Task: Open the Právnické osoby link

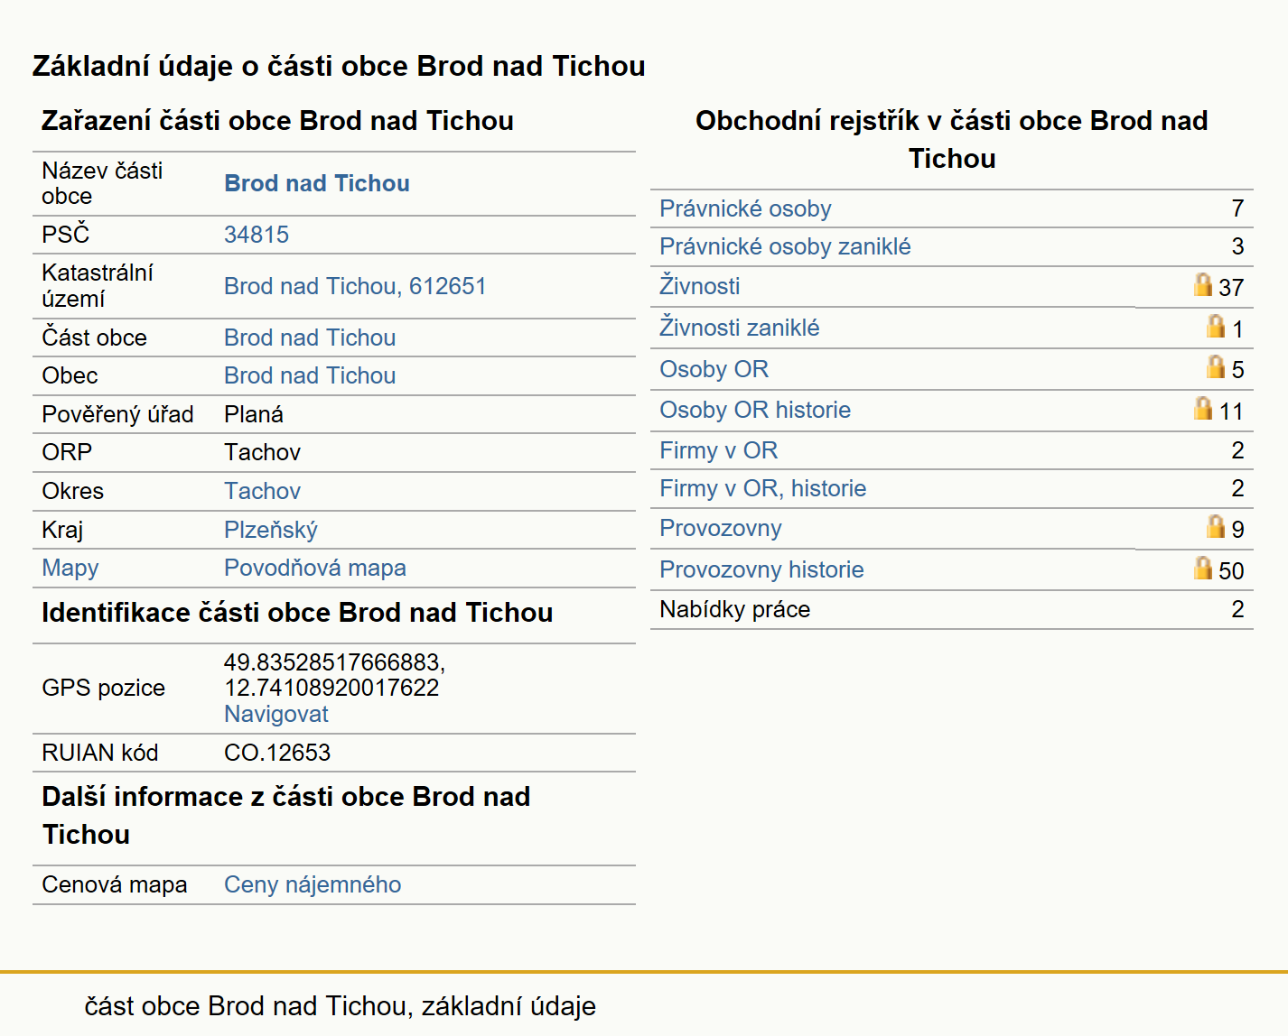Action: coord(745,208)
